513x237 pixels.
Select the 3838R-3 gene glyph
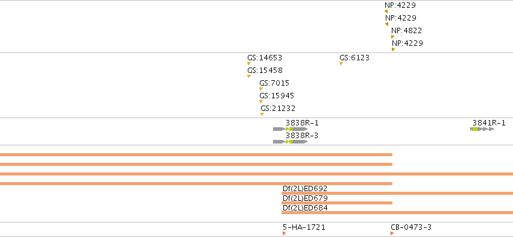click(290, 142)
